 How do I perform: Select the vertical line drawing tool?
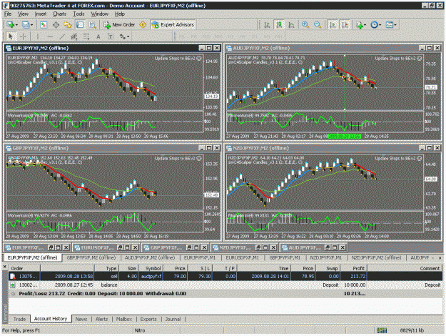(x=38, y=36)
